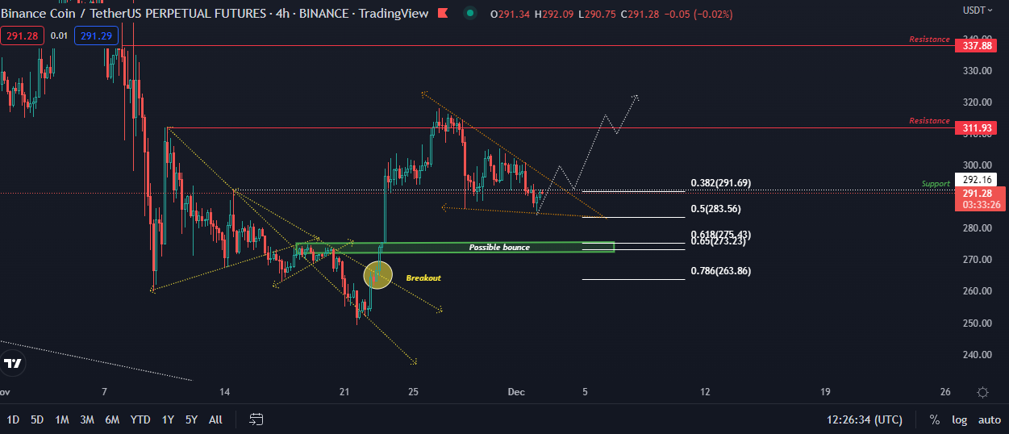Click the 337.88 resistance price label
The height and width of the screenshot is (434, 1009).
pos(980,46)
